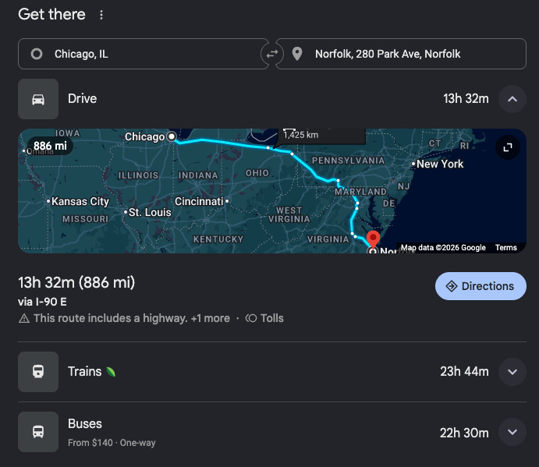Click the car Drive icon
539x467 pixels.
38,99
